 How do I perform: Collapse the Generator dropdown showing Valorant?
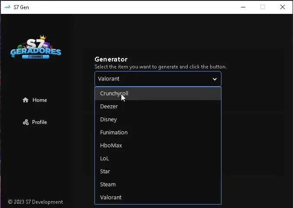click(158, 79)
